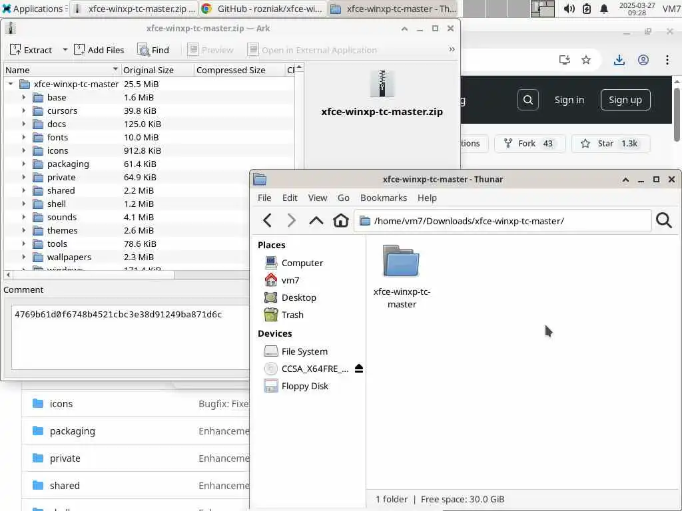Image resolution: width=682 pixels, height=511 pixels.
Task: Open the Extract dropdown arrow in Ark
Action: pos(65,50)
